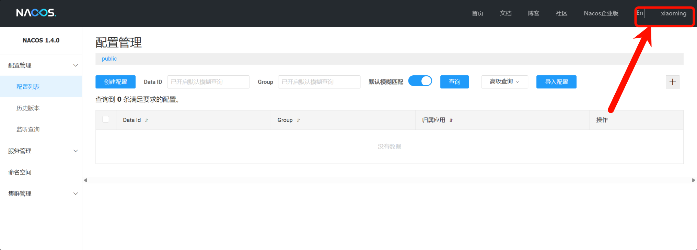Click the NACOS logo
Image resolution: width=697 pixels, height=250 pixels.
click(x=36, y=13)
